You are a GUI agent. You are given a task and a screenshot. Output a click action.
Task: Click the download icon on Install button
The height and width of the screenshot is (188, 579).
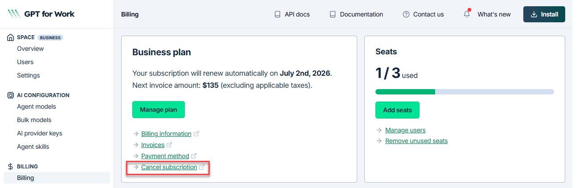tap(534, 14)
